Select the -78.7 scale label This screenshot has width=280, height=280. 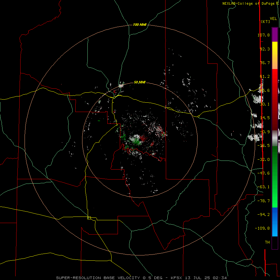click(x=264, y=201)
